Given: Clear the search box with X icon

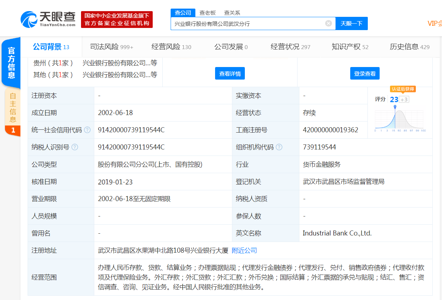Looking at the screenshot, I should 328,23.
